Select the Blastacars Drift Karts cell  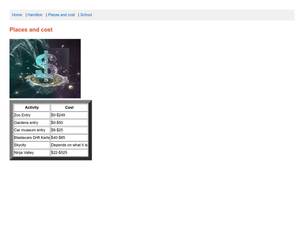pos(32,138)
